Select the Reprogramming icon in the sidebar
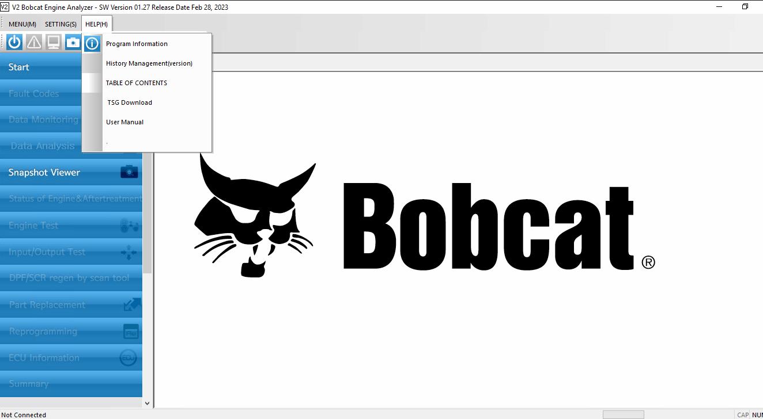 tap(131, 331)
